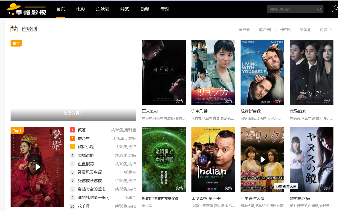Open the 电影 navigation tab

(x=81, y=9)
